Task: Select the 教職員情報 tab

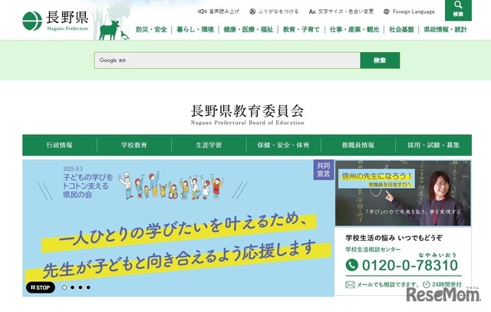Action: [x=358, y=145]
